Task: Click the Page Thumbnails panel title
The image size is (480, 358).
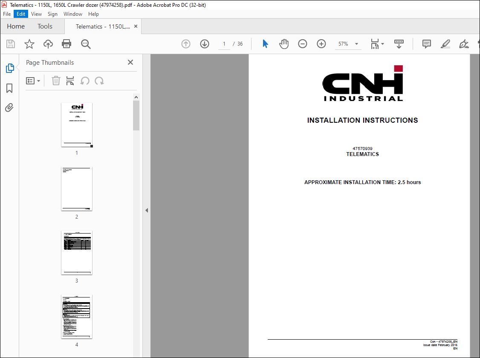Action: click(x=50, y=63)
